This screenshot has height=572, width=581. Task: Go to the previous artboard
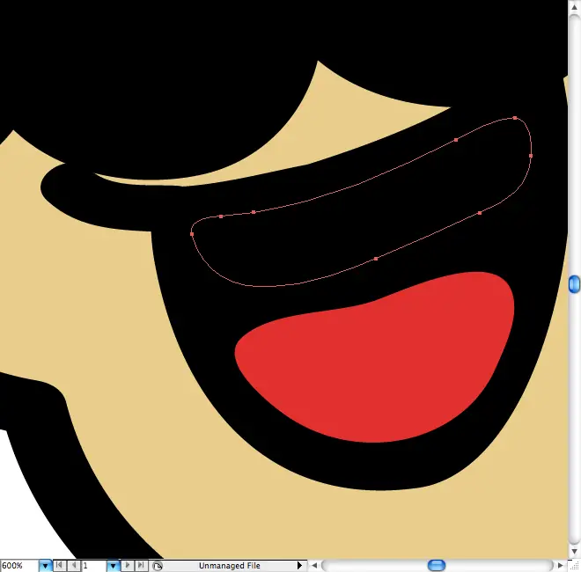click(74, 565)
